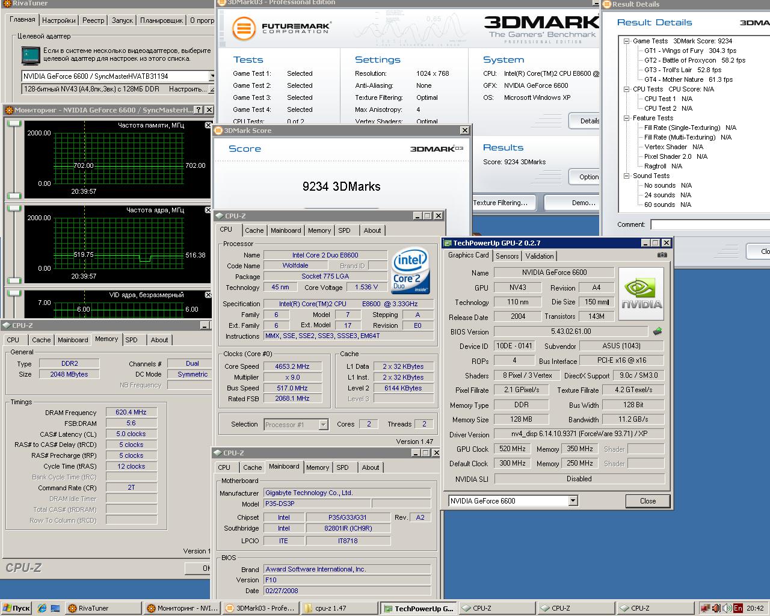Click the help question-mark button in Monitoring window
The image size is (770, 616).
point(199,110)
